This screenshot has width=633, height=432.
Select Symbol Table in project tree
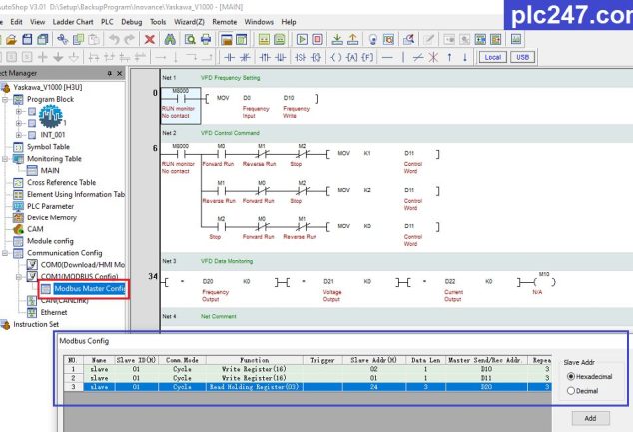tap(48, 147)
